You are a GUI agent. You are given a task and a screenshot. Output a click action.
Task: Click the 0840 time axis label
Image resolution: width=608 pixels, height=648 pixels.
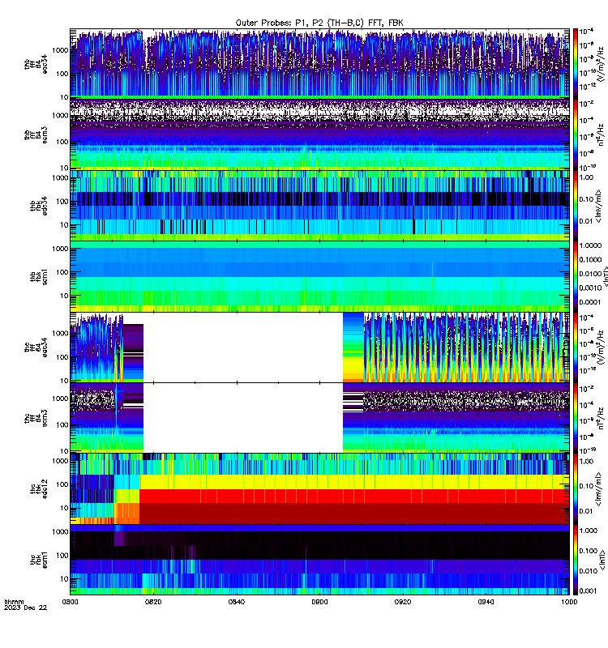(237, 602)
